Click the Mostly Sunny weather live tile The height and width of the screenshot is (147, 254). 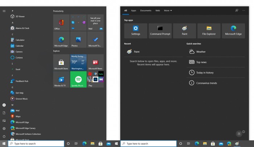coord(78,62)
